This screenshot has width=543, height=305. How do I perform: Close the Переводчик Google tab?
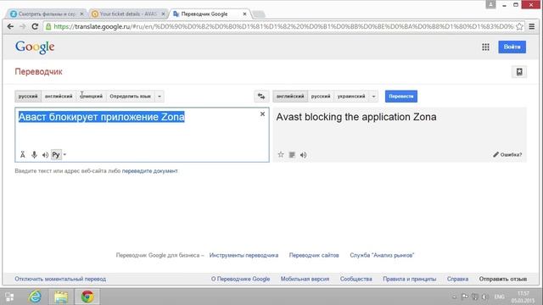click(244, 14)
